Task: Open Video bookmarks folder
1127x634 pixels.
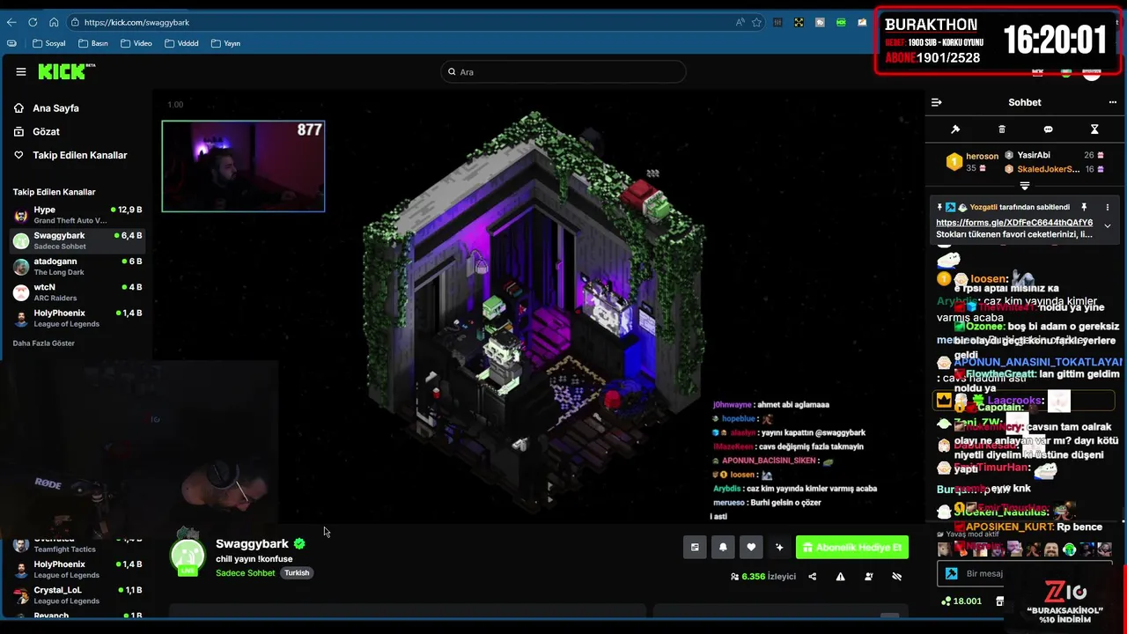Action: pos(136,43)
